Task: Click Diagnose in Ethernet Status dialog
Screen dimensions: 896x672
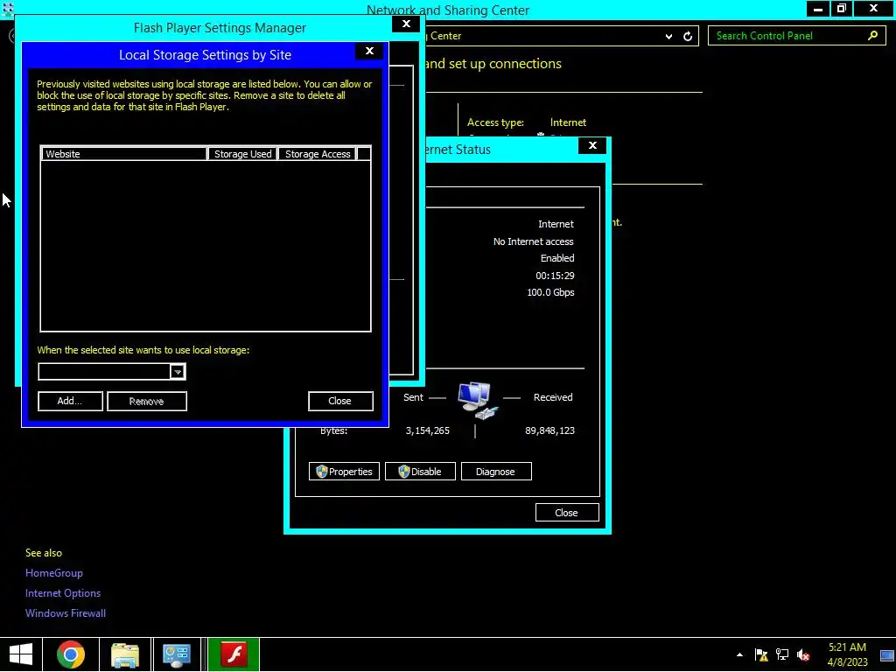Action: [x=496, y=472]
